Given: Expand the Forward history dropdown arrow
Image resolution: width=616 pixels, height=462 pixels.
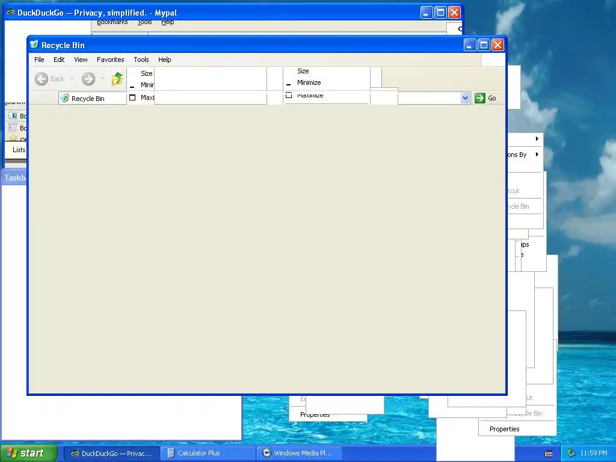Looking at the screenshot, I should coord(102,79).
